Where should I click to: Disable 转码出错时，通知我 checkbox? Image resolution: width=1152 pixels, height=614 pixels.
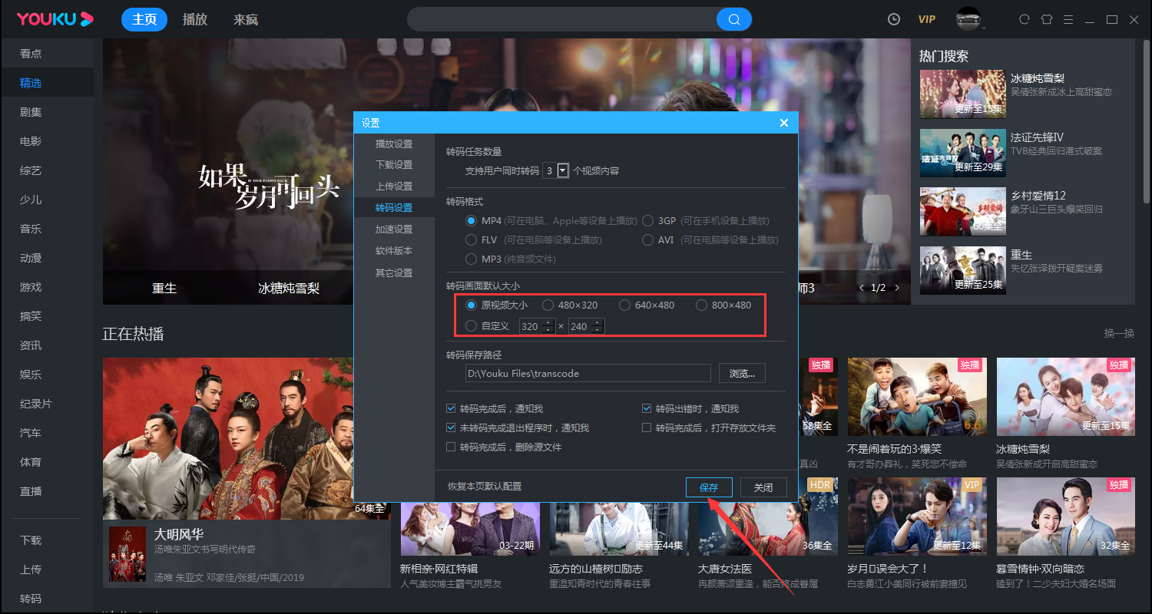click(x=647, y=408)
